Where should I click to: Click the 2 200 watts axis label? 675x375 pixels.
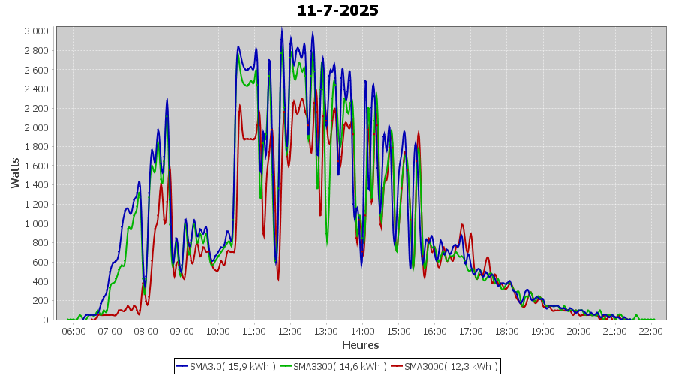36,109
